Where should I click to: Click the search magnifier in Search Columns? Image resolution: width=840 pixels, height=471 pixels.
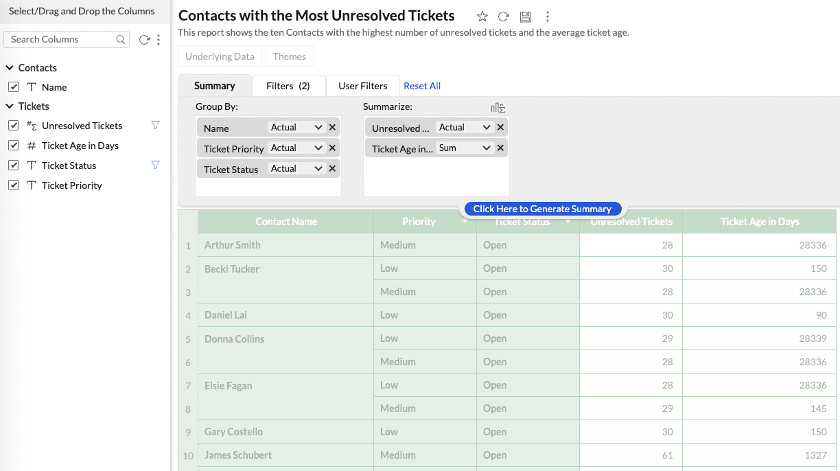(x=121, y=40)
